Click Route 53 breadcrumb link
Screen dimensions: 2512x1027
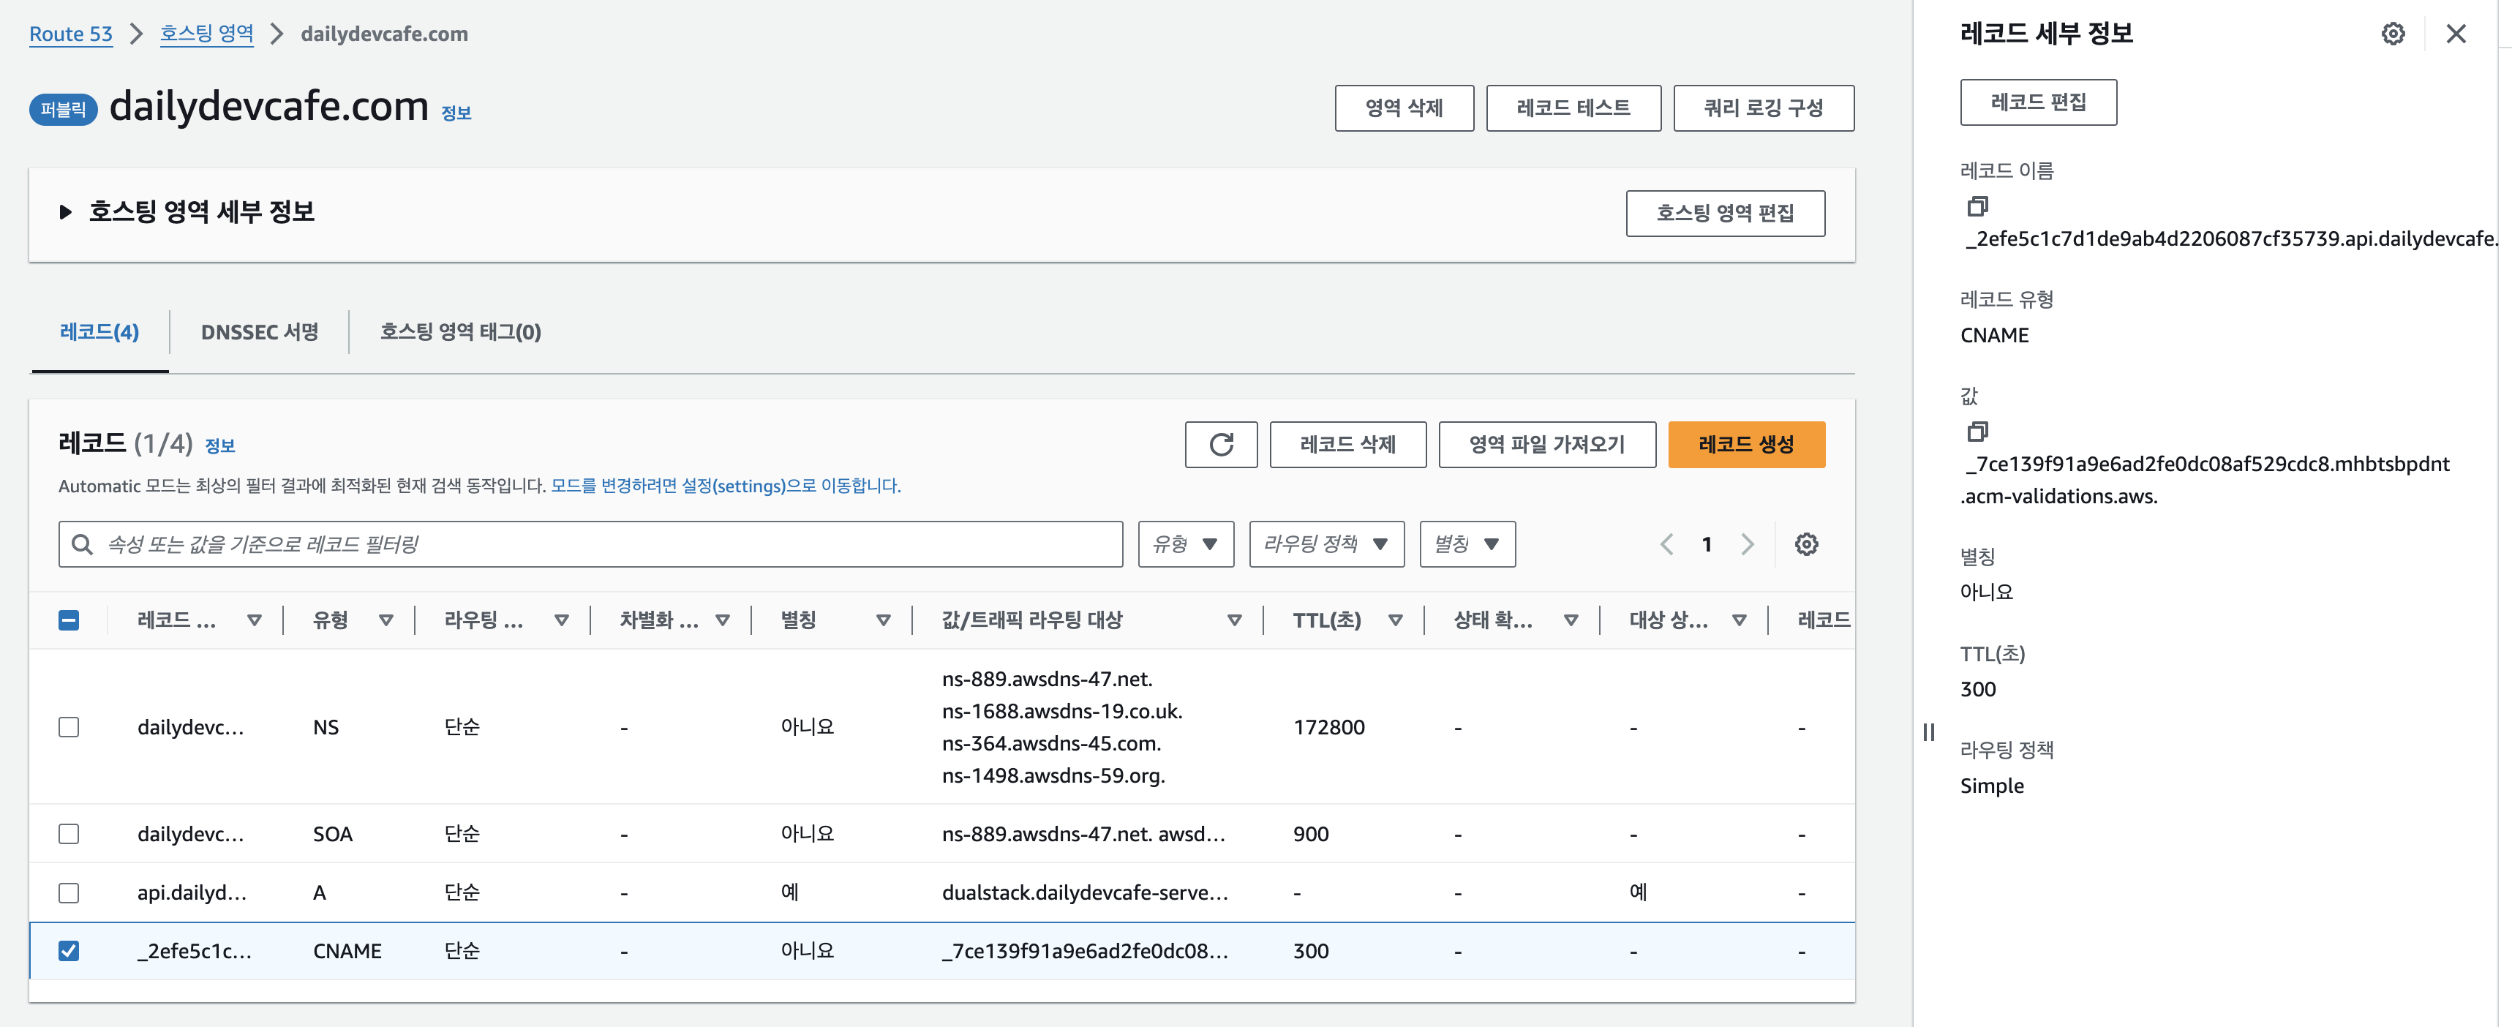click(71, 34)
